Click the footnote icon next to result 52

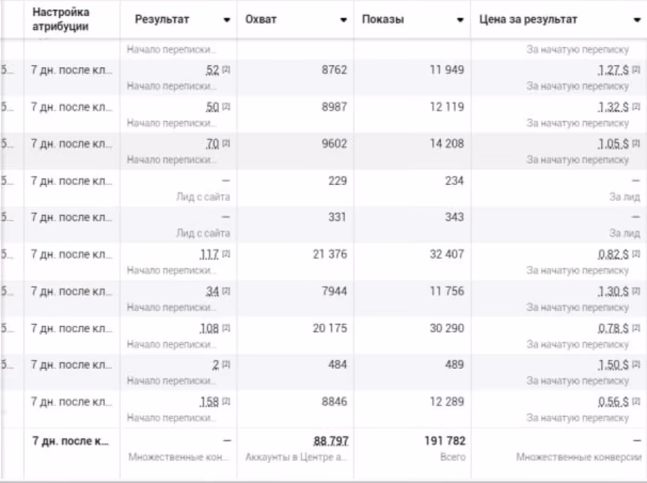226,70
